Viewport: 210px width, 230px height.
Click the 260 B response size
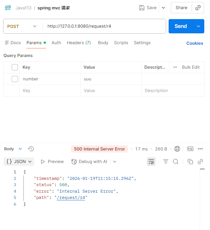(x=161, y=149)
